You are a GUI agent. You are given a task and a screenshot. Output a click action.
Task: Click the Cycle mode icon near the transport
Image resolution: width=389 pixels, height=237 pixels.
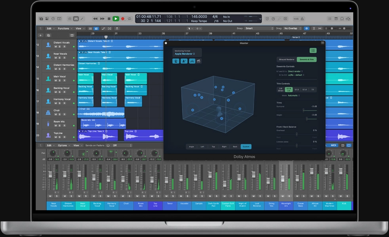pos(130,19)
